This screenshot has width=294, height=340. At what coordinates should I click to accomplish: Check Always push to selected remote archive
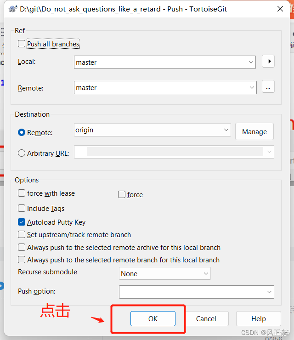coord(22,247)
